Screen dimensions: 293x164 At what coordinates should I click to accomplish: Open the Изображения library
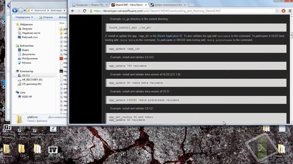click(x=30, y=59)
